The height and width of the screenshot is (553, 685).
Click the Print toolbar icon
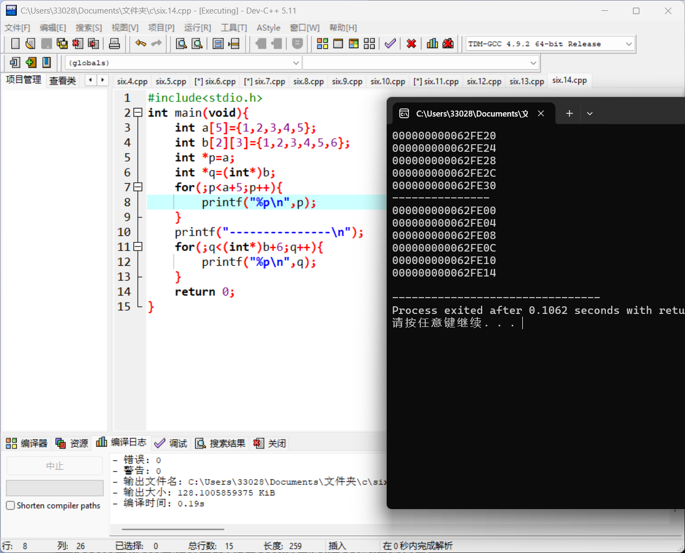click(x=114, y=44)
